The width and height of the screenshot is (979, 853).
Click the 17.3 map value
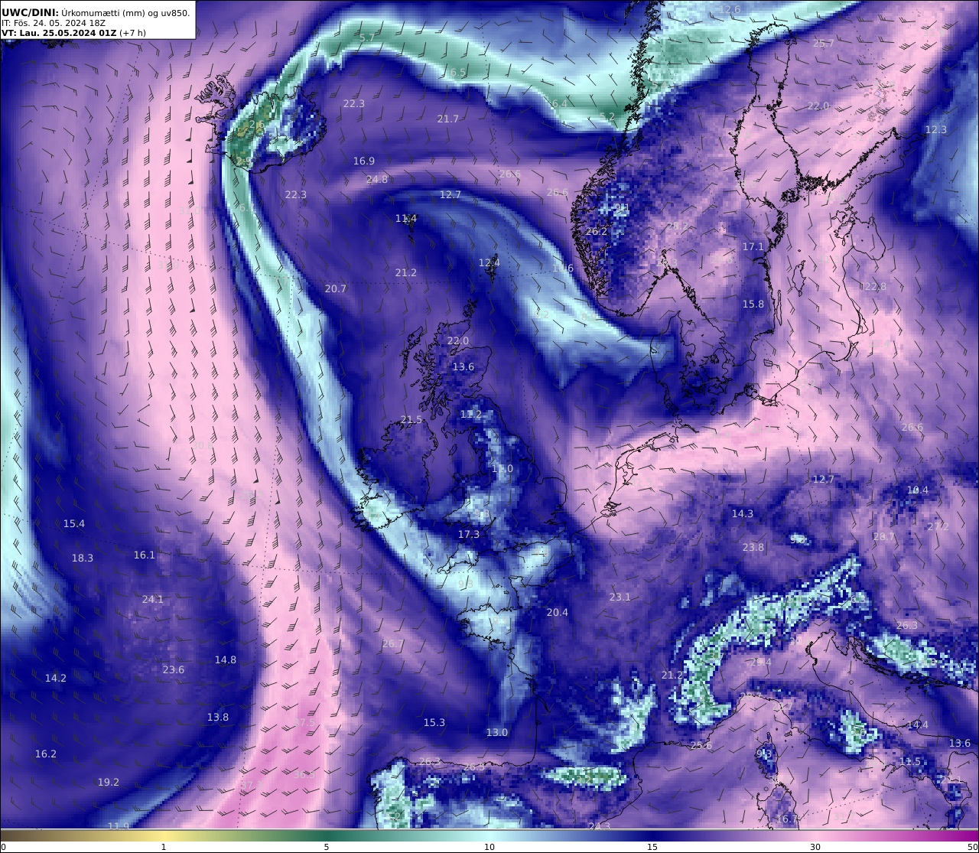(469, 534)
